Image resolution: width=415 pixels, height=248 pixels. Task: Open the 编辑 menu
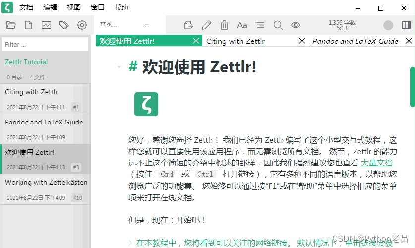pos(50,7)
